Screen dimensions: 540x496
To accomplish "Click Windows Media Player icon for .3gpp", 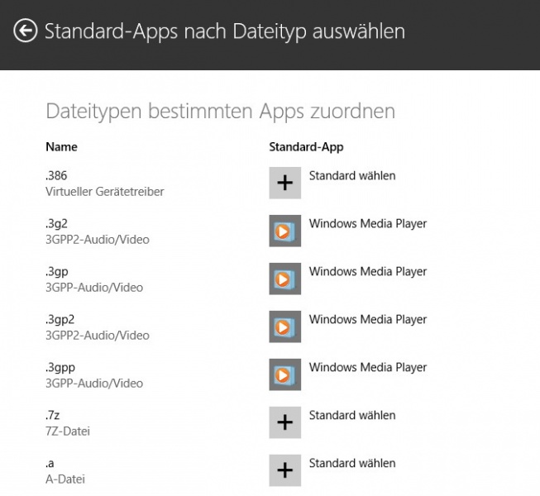I will pyautogui.click(x=284, y=374).
